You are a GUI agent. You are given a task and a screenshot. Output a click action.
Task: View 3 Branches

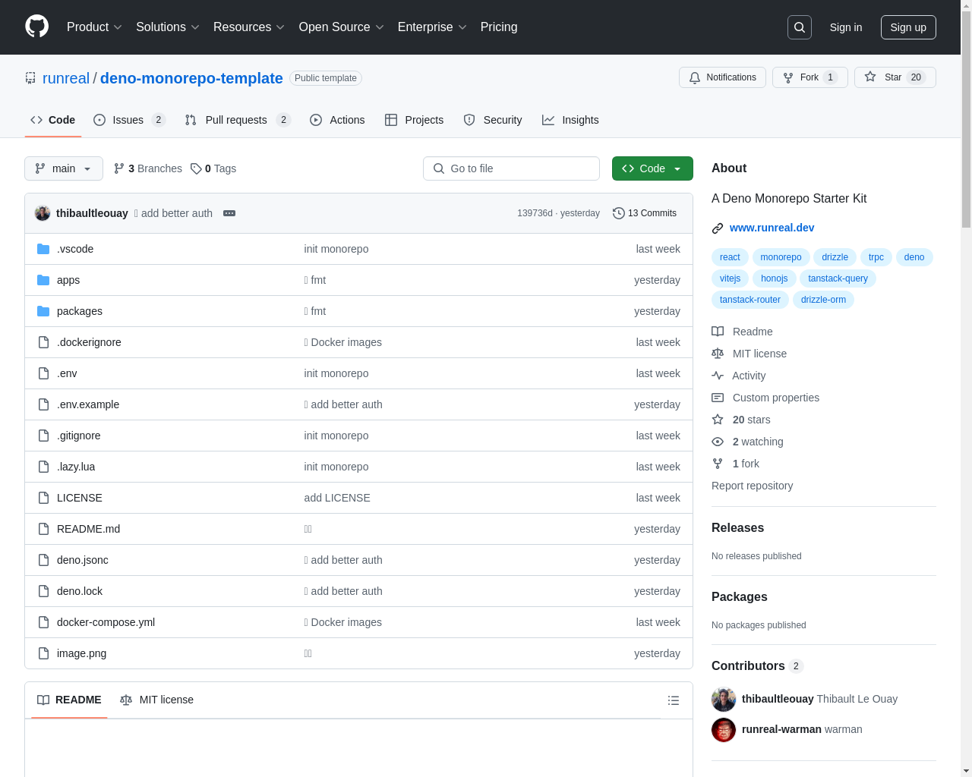point(148,168)
